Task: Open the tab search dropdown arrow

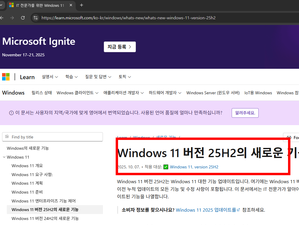Action: (1, 5)
